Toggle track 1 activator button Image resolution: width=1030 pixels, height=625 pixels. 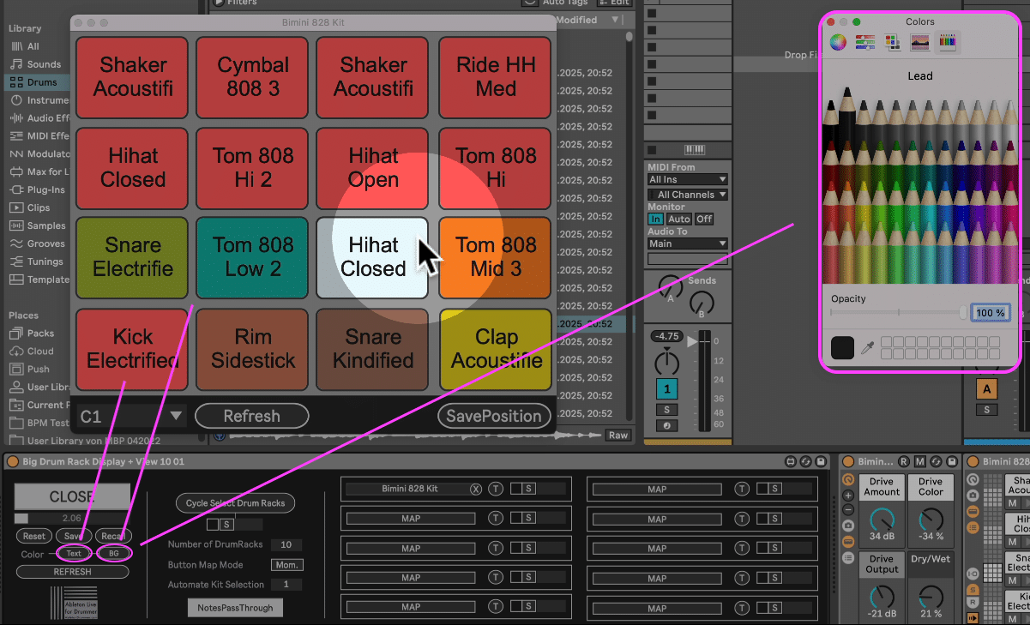pyautogui.click(x=666, y=388)
